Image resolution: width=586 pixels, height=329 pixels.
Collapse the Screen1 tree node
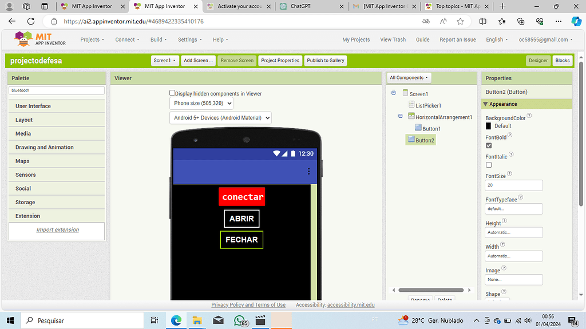pos(394,93)
